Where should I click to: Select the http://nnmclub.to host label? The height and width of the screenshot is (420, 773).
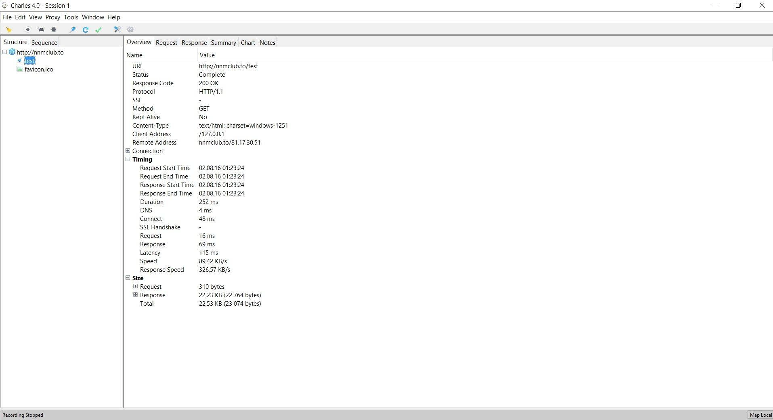(x=40, y=52)
